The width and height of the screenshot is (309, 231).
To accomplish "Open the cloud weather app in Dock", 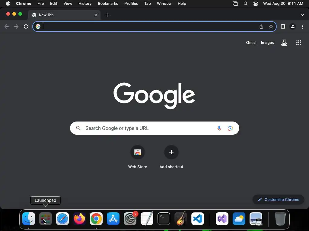I will pyautogui.click(x=239, y=219).
